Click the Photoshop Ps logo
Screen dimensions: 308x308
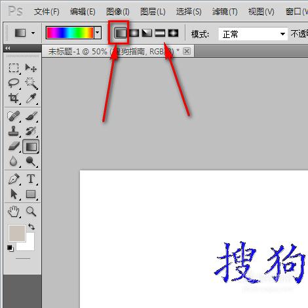point(15,11)
